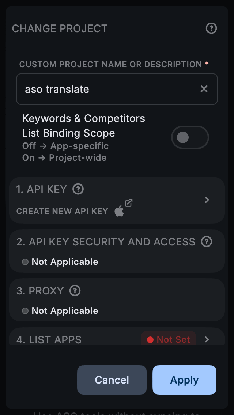This screenshot has width=234, height=415.
Task: Open the 3. PROXY section header
Action: 40,291
